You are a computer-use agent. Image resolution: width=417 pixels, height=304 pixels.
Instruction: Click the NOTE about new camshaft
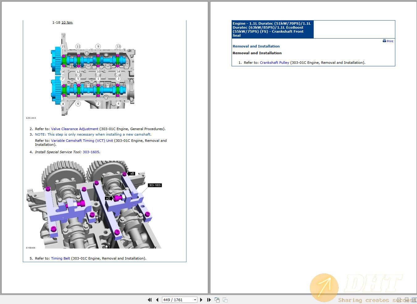pos(93,134)
